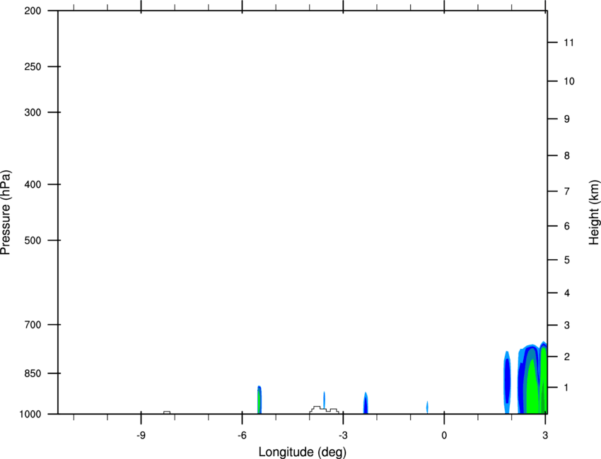This screenshot has width=601, height=459.
Task: Click the longitude label '-6'
Action: 242,436
